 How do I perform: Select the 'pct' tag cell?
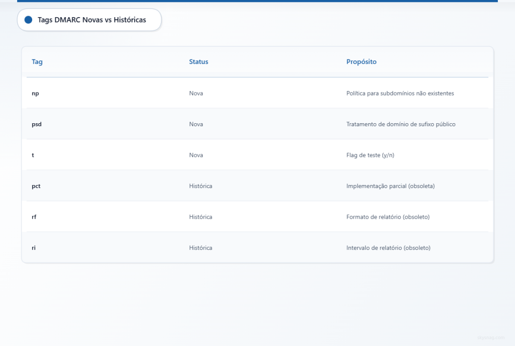(36, 186)
